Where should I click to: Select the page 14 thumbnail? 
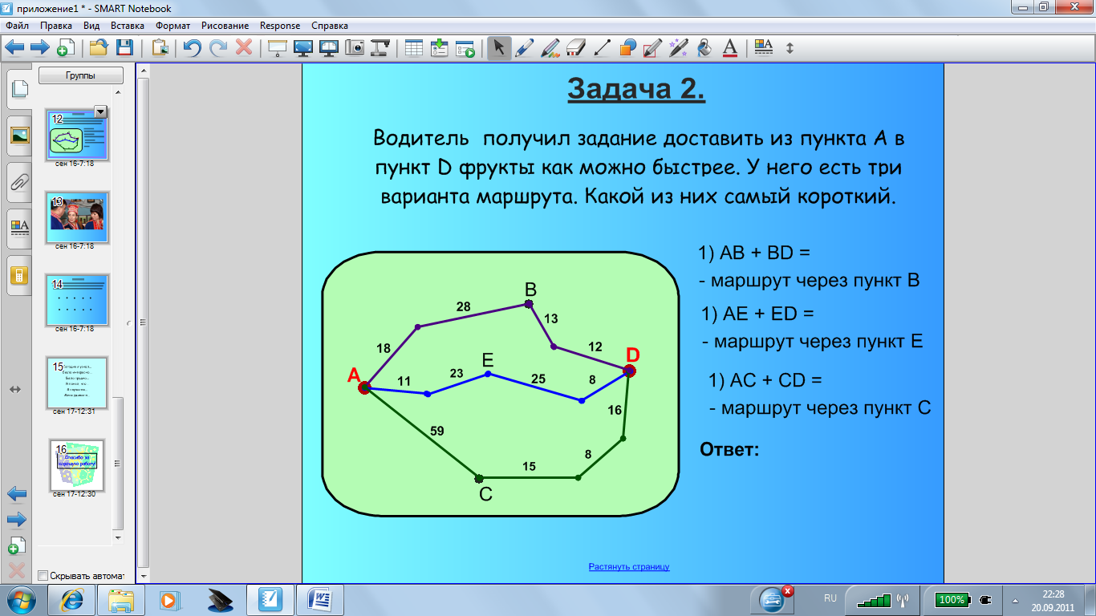(x=77, y=300)
